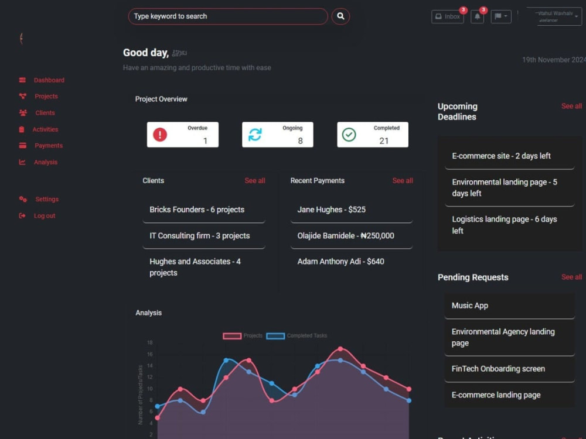Click See all beside Clients
The height and width of the screenshot is (439, 586).
coord(255,181)
